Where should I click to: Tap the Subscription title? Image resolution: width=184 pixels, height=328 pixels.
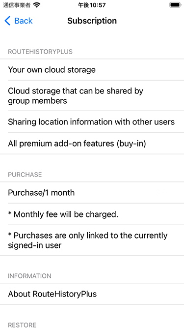pyautogui.click(x=92, y=21)
